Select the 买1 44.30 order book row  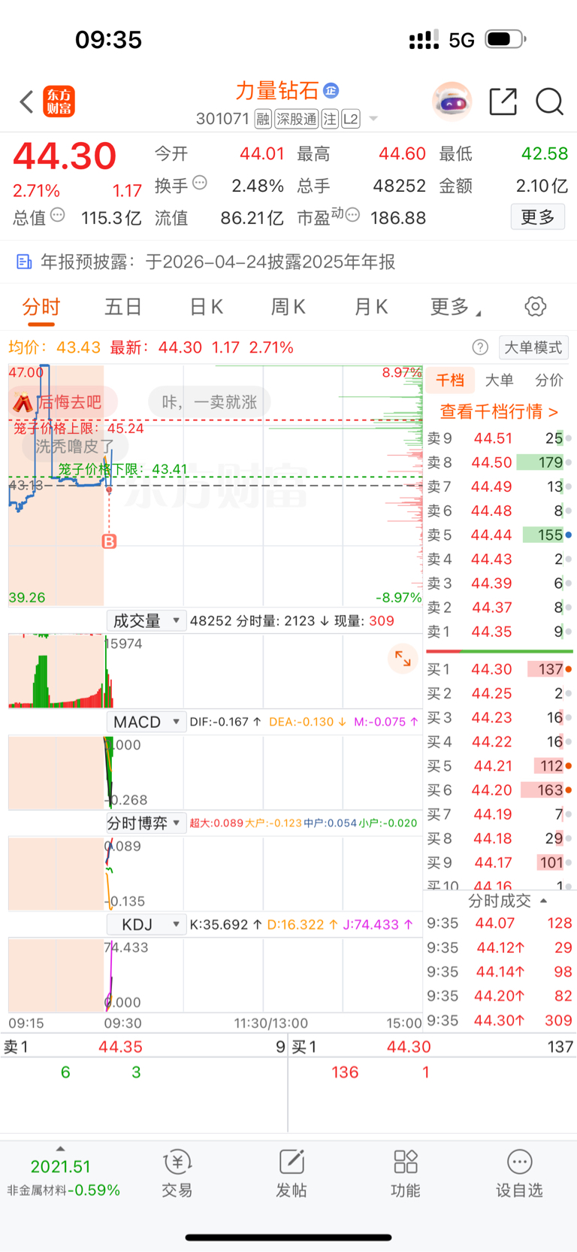point(500,669)
